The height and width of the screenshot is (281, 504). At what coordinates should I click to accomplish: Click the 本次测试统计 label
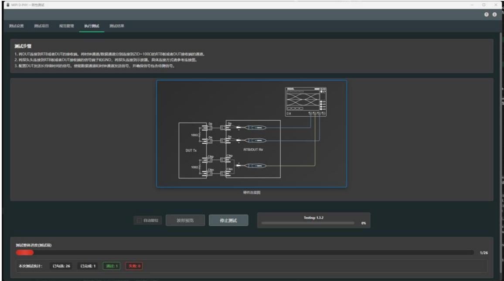point(30,266)
